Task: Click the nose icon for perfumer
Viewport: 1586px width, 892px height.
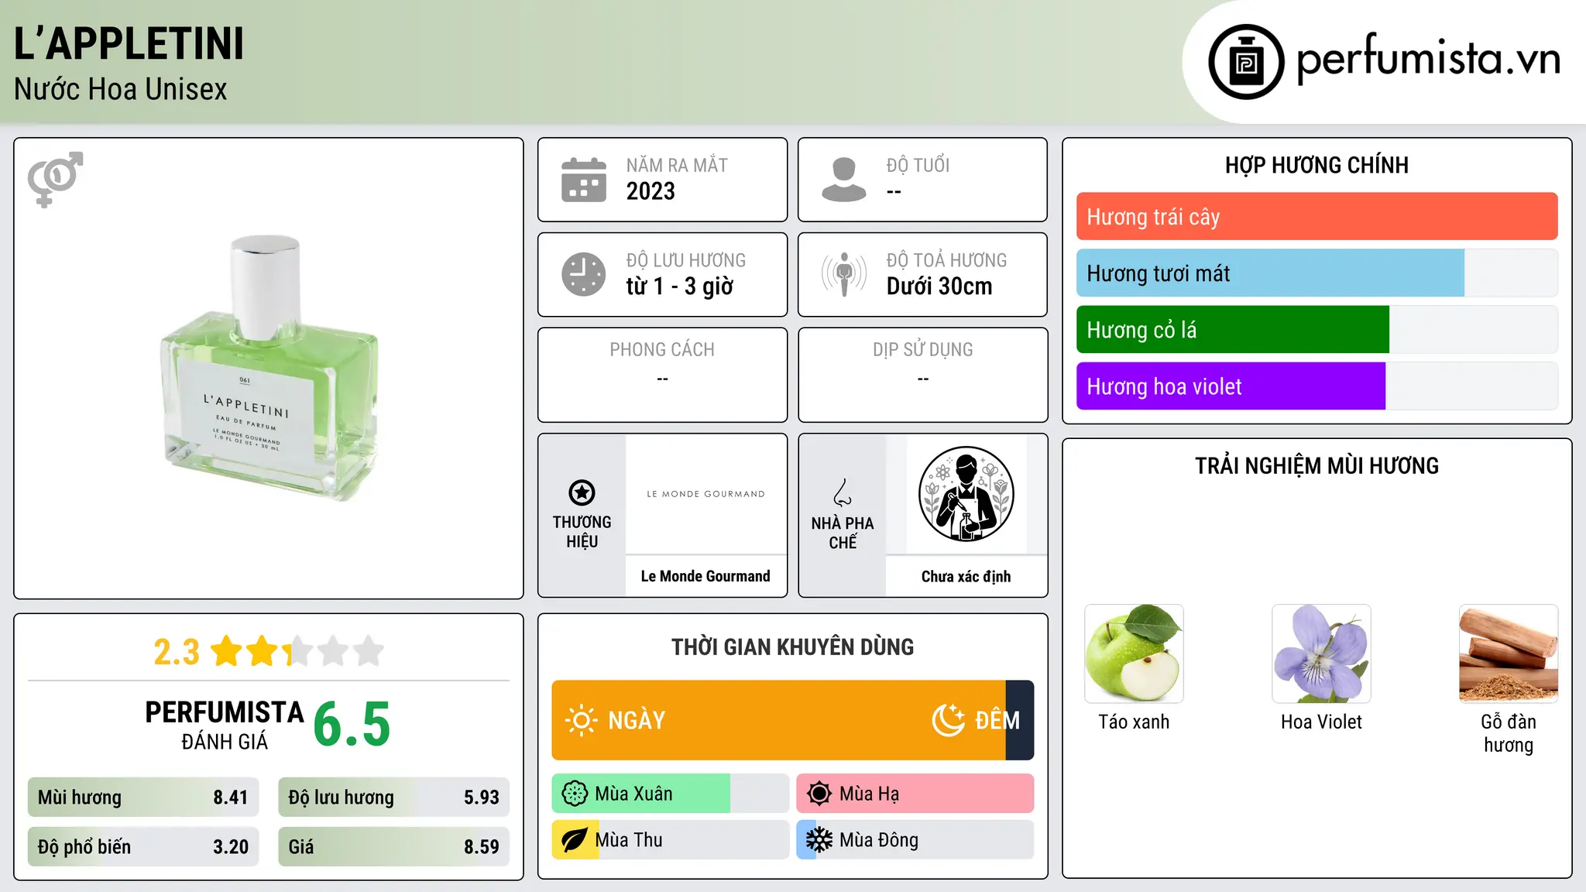Action: click(x=843, y=492)
